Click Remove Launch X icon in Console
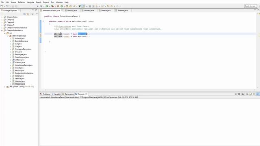This screenshot has width=260, height=146. (x=239, y=94)
